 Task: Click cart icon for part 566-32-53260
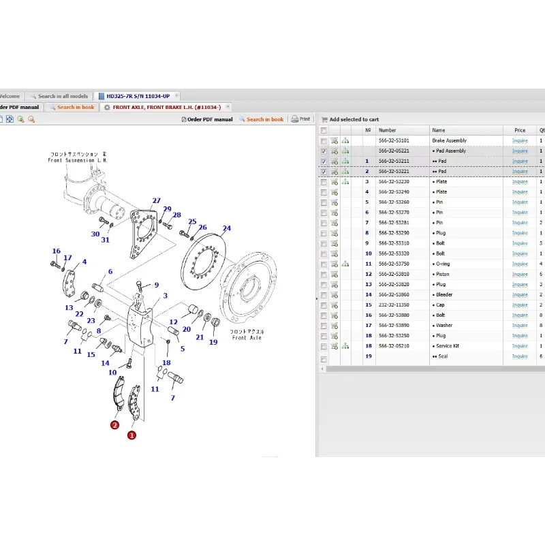pos(334,202)
